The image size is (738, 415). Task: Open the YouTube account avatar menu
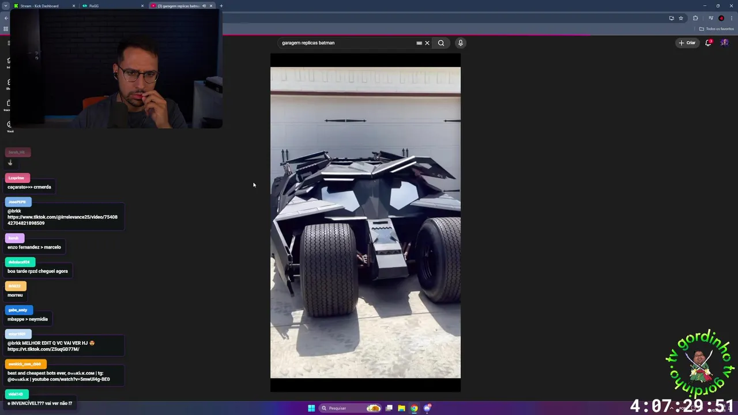point(725,43)
